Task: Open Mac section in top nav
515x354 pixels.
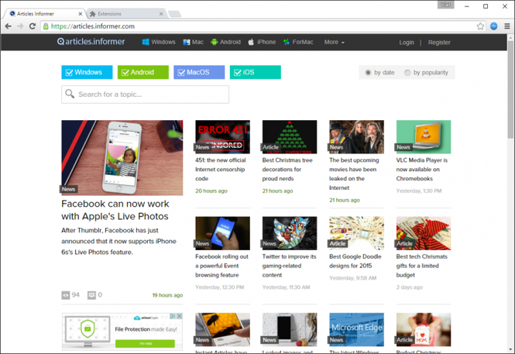Action: [193, 42]
